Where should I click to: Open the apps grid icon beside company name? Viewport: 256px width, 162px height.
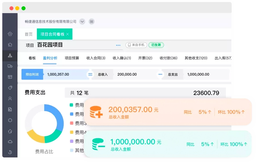(91, 22)
